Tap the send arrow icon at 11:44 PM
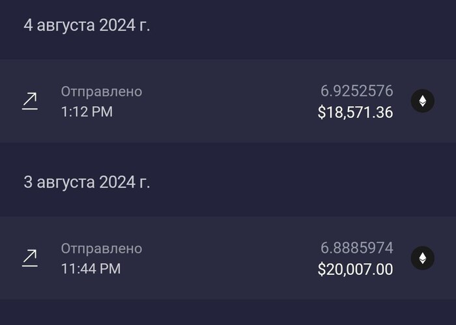Screen dimensions: 456x325 click(30, 258)
